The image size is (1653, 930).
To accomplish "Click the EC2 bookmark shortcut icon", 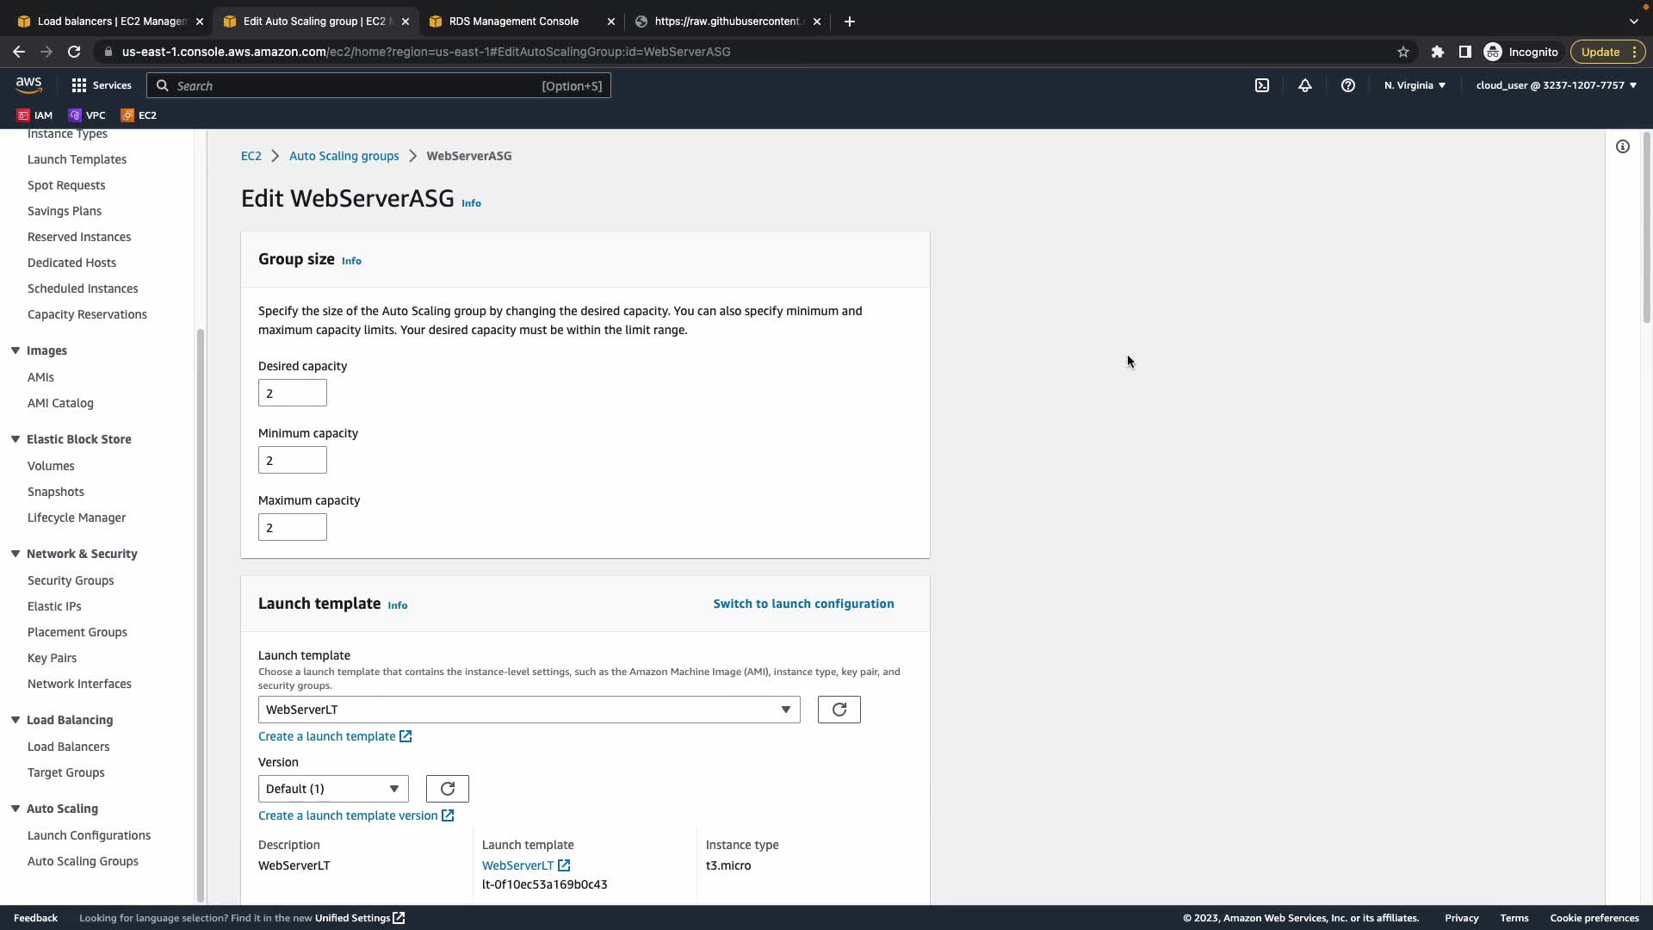I will 127,115.
